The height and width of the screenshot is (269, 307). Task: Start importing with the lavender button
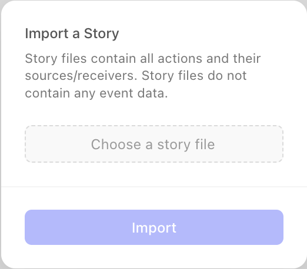[154, 227]
